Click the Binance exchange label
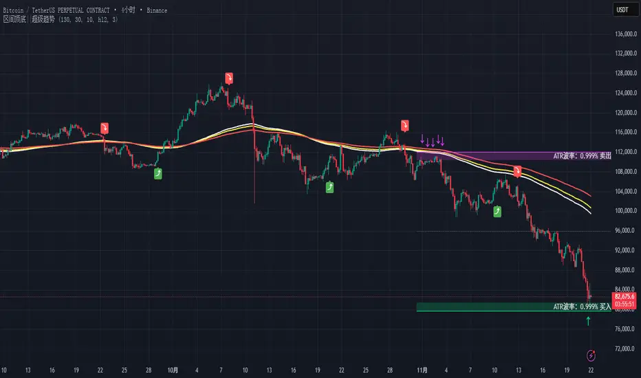 tap(157, 10)
